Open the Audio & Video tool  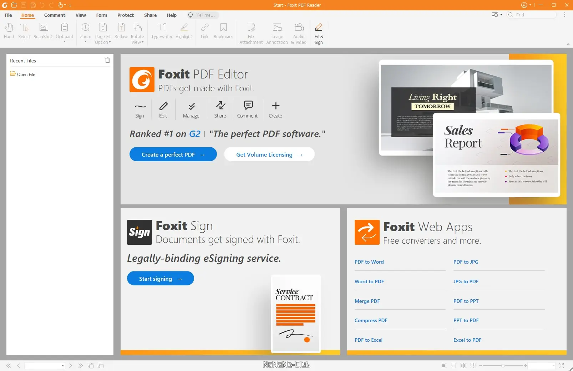[x=299, y=34]
